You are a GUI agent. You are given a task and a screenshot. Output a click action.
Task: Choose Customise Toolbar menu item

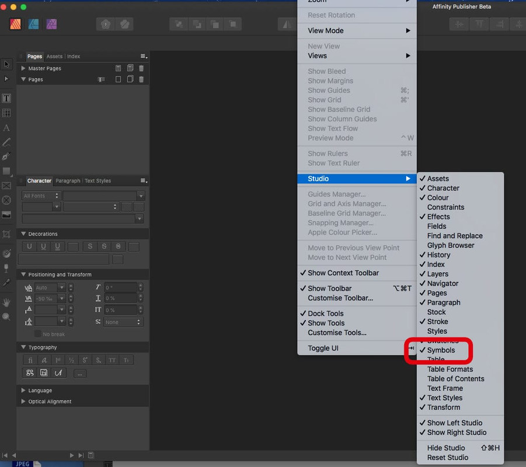click(357, 298)
